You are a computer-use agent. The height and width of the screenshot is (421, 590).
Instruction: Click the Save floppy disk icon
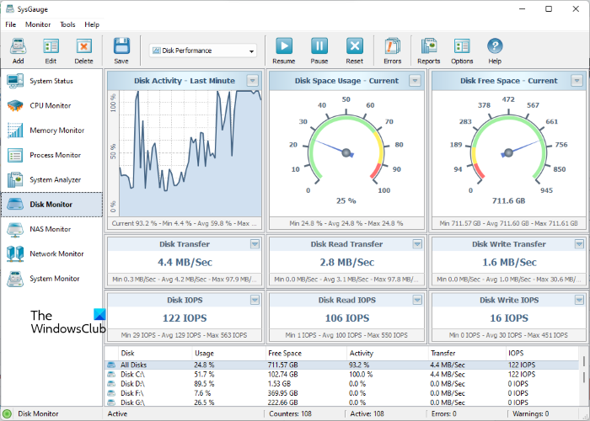121,46
